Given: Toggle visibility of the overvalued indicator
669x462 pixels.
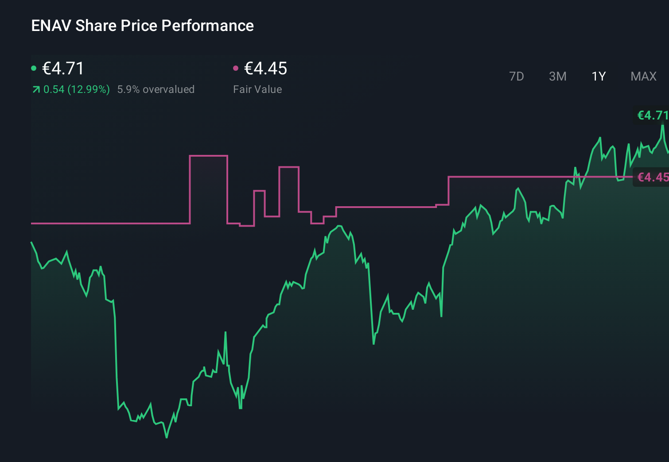Looking at the screenshot, I should (x=156, y=89).
